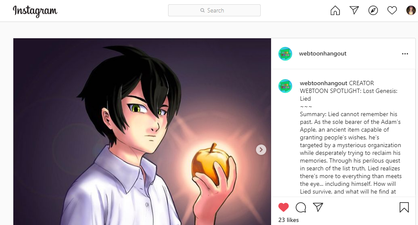418x225 pixels.
Task: Click webtoonhangout username in caption
Action: (x=324, y=83)
